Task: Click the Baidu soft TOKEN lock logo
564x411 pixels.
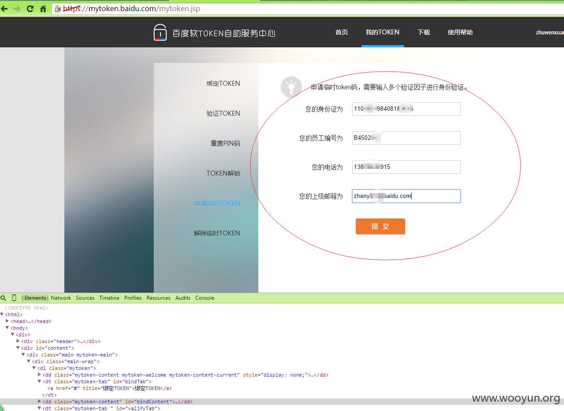Action: click(160, 32)
